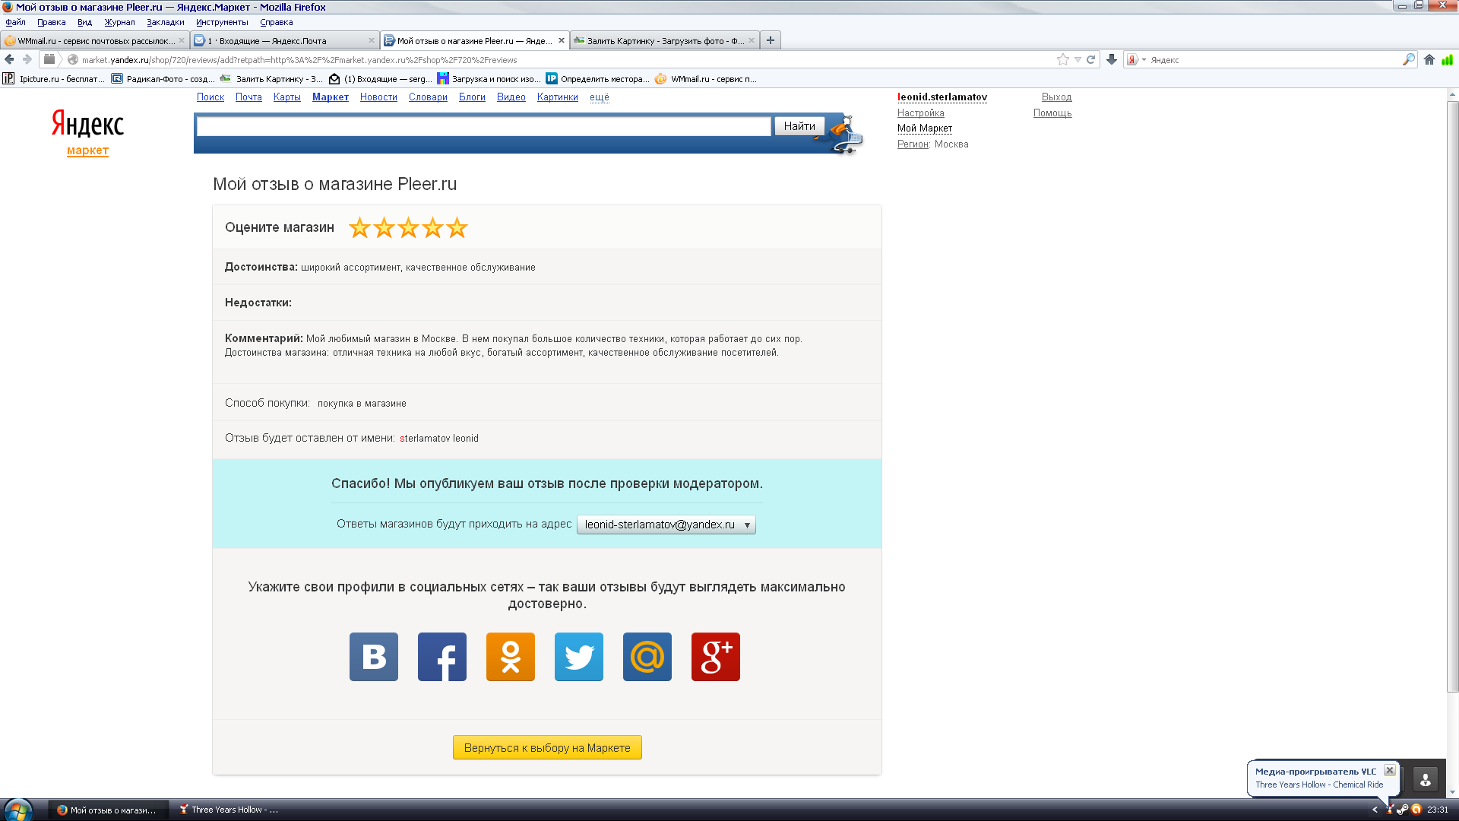Screen dimensions: 1459x821
Task: Switch to the Входящие Яндекс.Почта tab
Action: pyautogui.click(x=285, y=40)
